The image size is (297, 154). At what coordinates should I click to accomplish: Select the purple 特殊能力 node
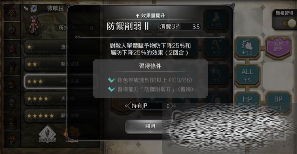click(x=278, y=47)
